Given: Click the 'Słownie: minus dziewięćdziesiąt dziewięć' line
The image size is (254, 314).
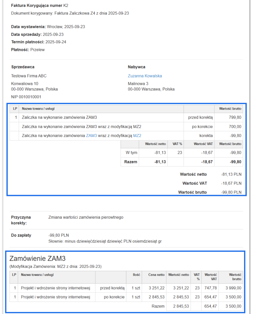Looking at the screenshot, I should pyautogui.click(x=105, y=241).
